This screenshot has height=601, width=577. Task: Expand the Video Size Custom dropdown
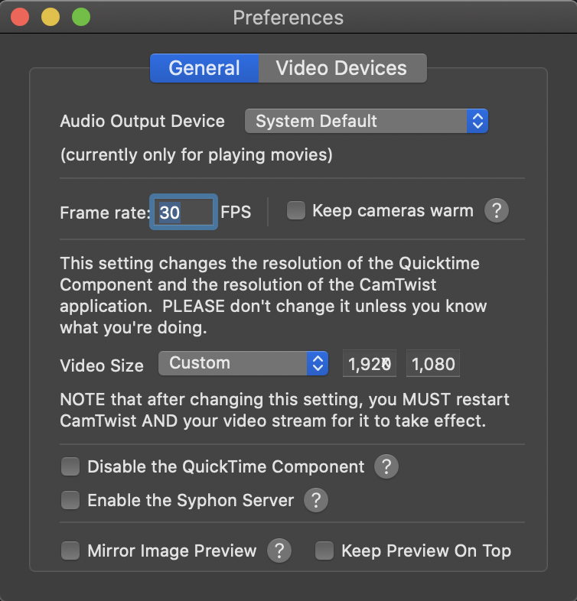click(243, 363)
